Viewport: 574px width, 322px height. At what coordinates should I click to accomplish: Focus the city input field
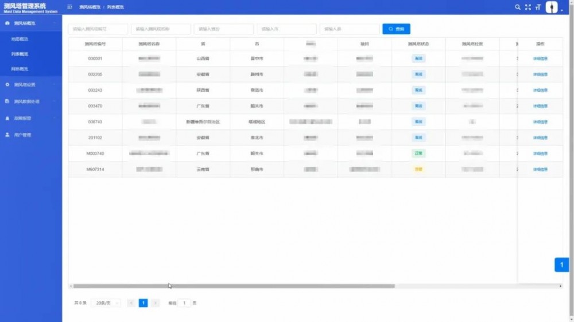coord(286,29)
